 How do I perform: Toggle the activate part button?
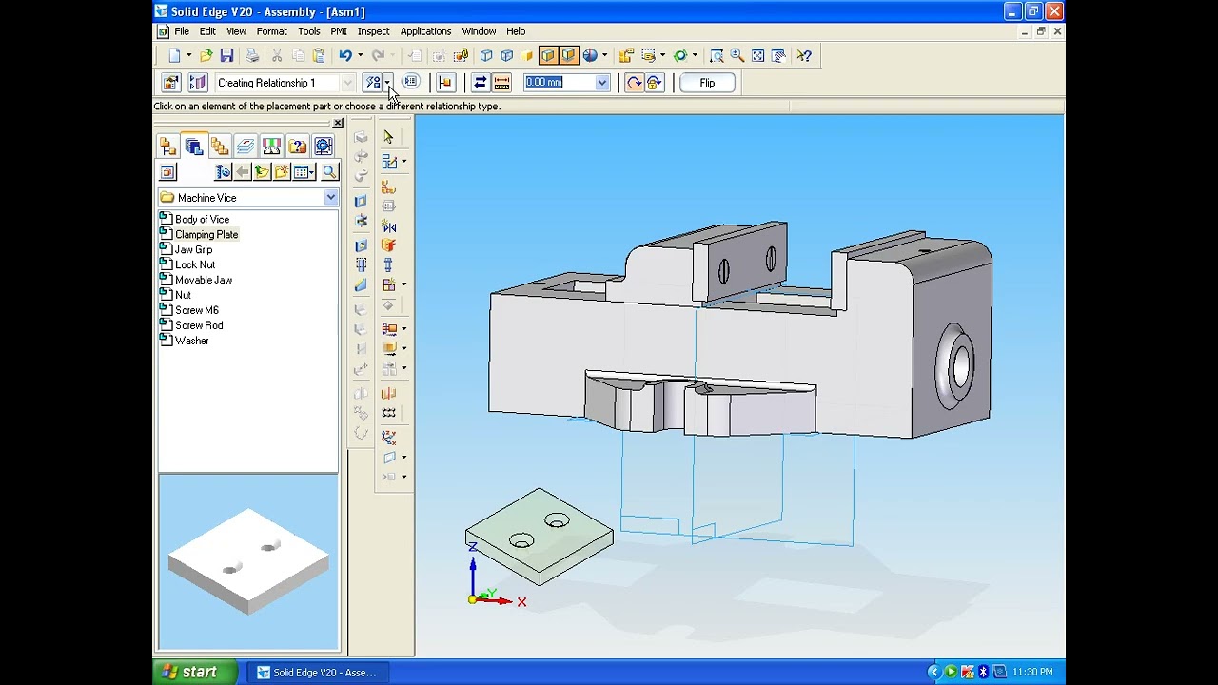[x=444, y=83]
